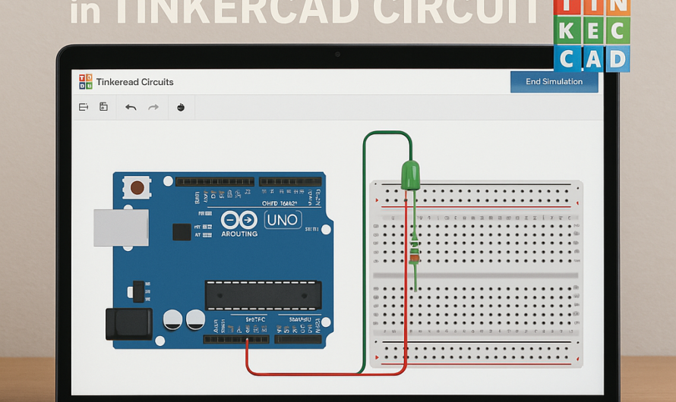Click the Tinkeread Circuits title text
This screenshot has height=402, width=676.
(x=134, y=82)
